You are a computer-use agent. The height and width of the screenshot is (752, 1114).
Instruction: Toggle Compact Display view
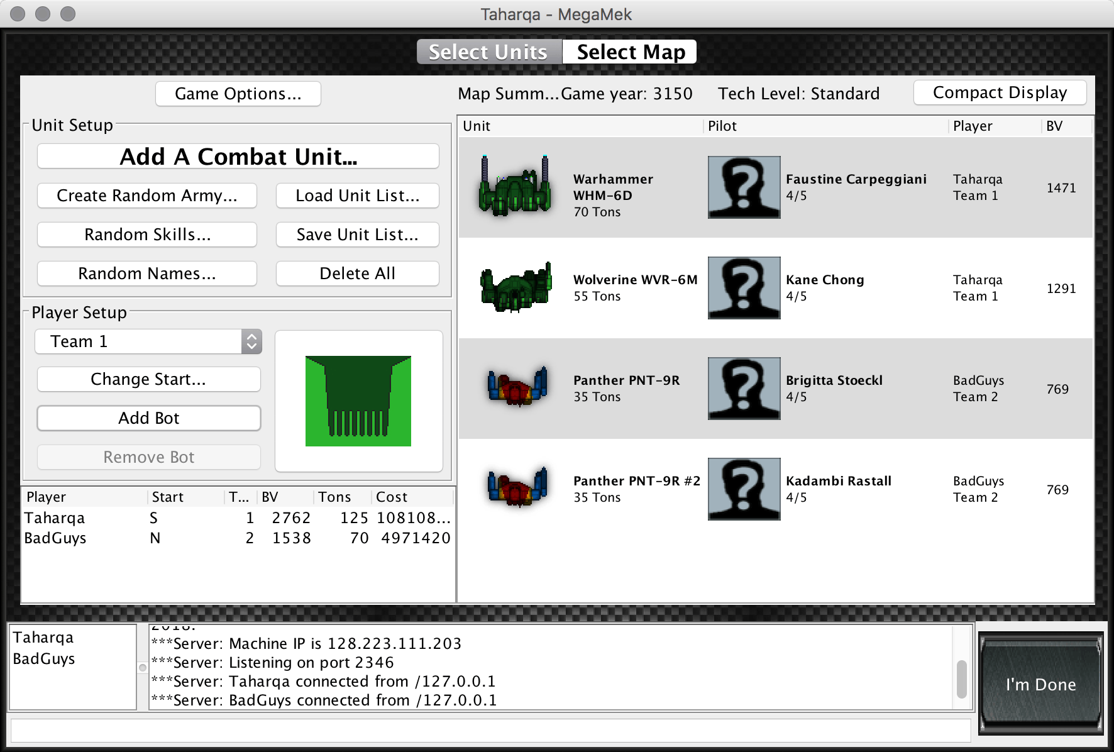[x=1000, y=92]
